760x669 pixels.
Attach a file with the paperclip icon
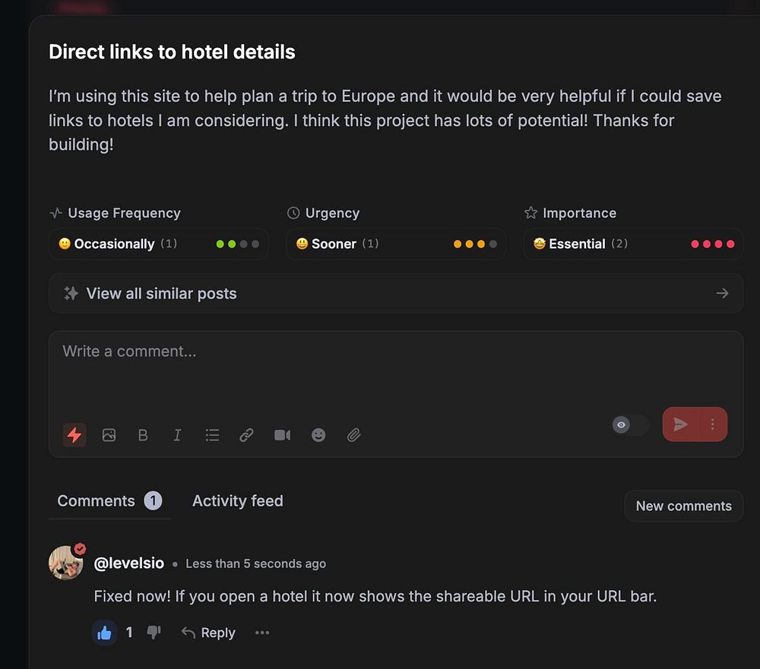353,435
